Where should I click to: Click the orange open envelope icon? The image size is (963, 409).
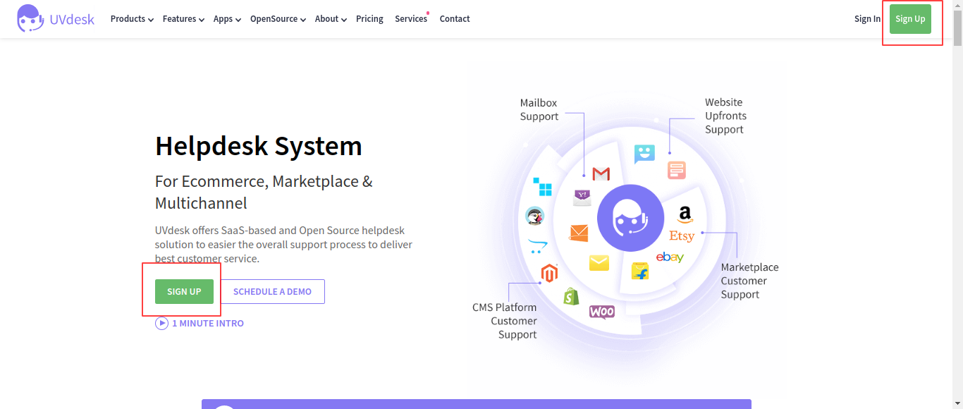pyautogui.click(x=579, y=233)
